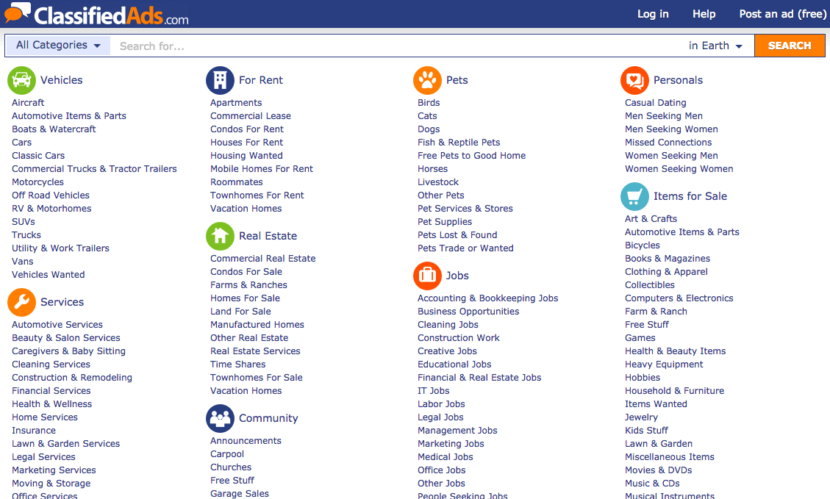Viewport: 830px width, 499px height.
Task: Click the Personals heart icon
Action: (x=634, y=80)
